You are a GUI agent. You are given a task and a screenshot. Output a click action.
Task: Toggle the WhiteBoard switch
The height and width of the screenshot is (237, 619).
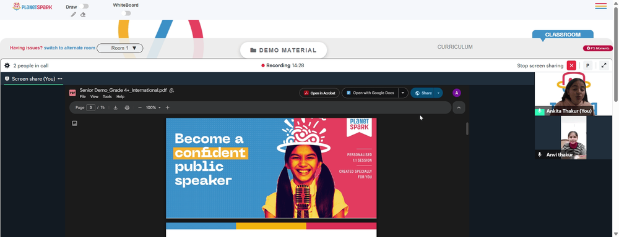[126, 13]
